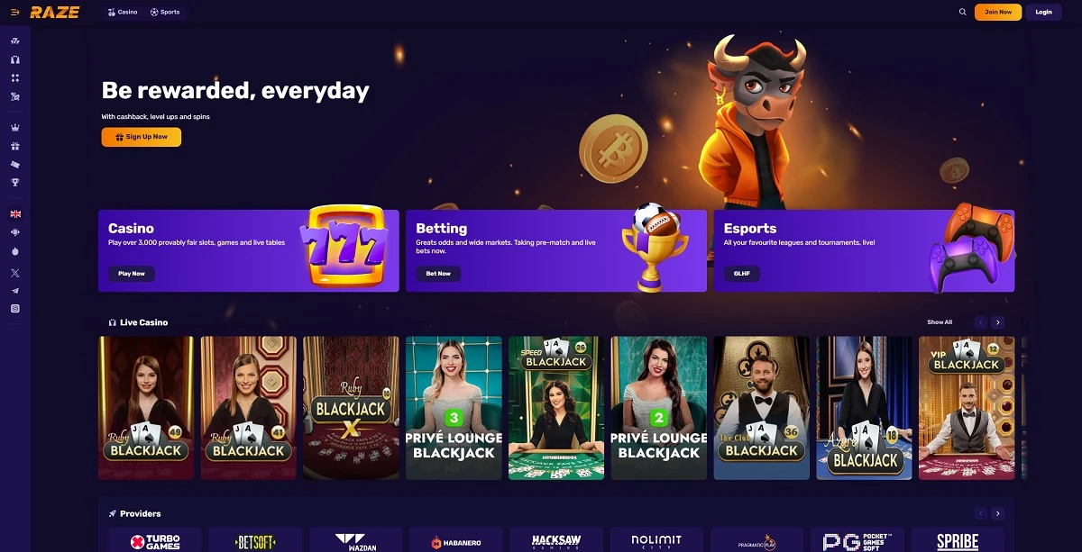Click the trophy tournaments sidebar icon
The height and width of the screenshot is (552, 1082).
coord(14,182)
